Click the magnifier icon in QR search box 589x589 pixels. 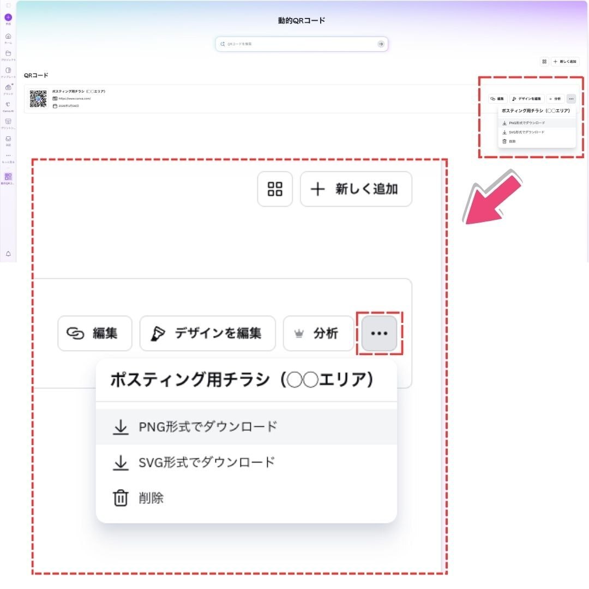(223, 44)
